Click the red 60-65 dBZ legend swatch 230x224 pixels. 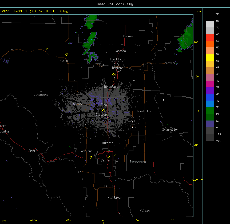pos(210,38)
